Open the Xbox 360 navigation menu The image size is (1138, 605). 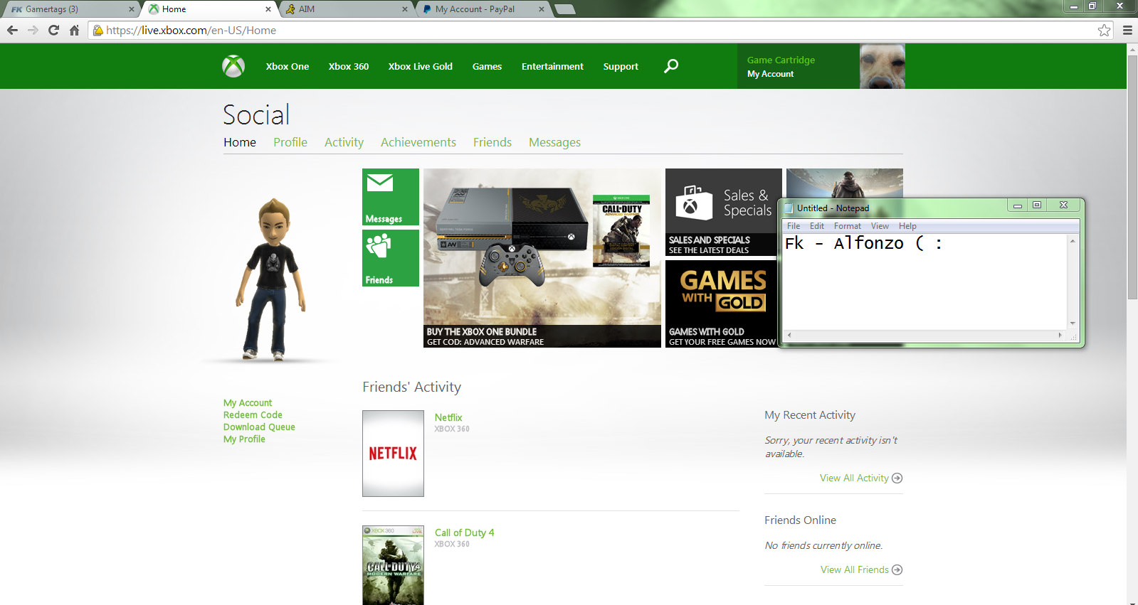coord(349,66)
